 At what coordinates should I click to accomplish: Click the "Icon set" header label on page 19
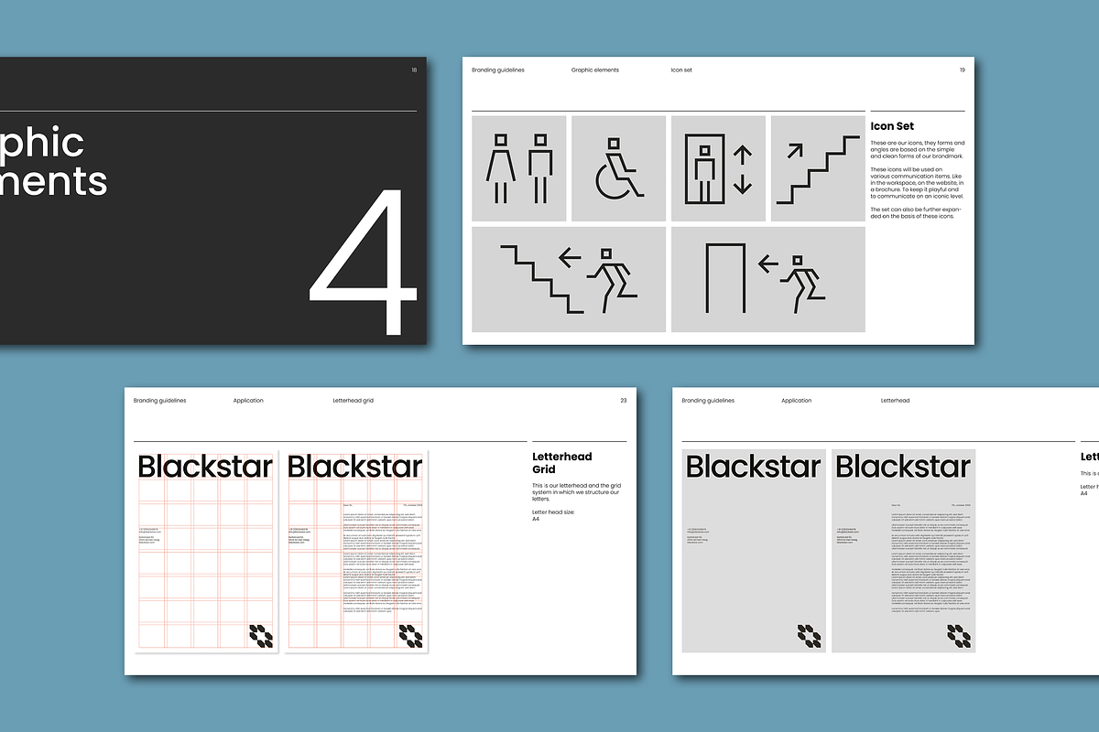[x=681, y=70]
